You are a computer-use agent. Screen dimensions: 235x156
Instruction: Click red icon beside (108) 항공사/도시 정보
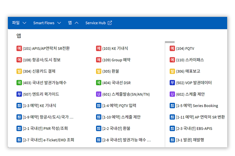(x=19, y=60)
